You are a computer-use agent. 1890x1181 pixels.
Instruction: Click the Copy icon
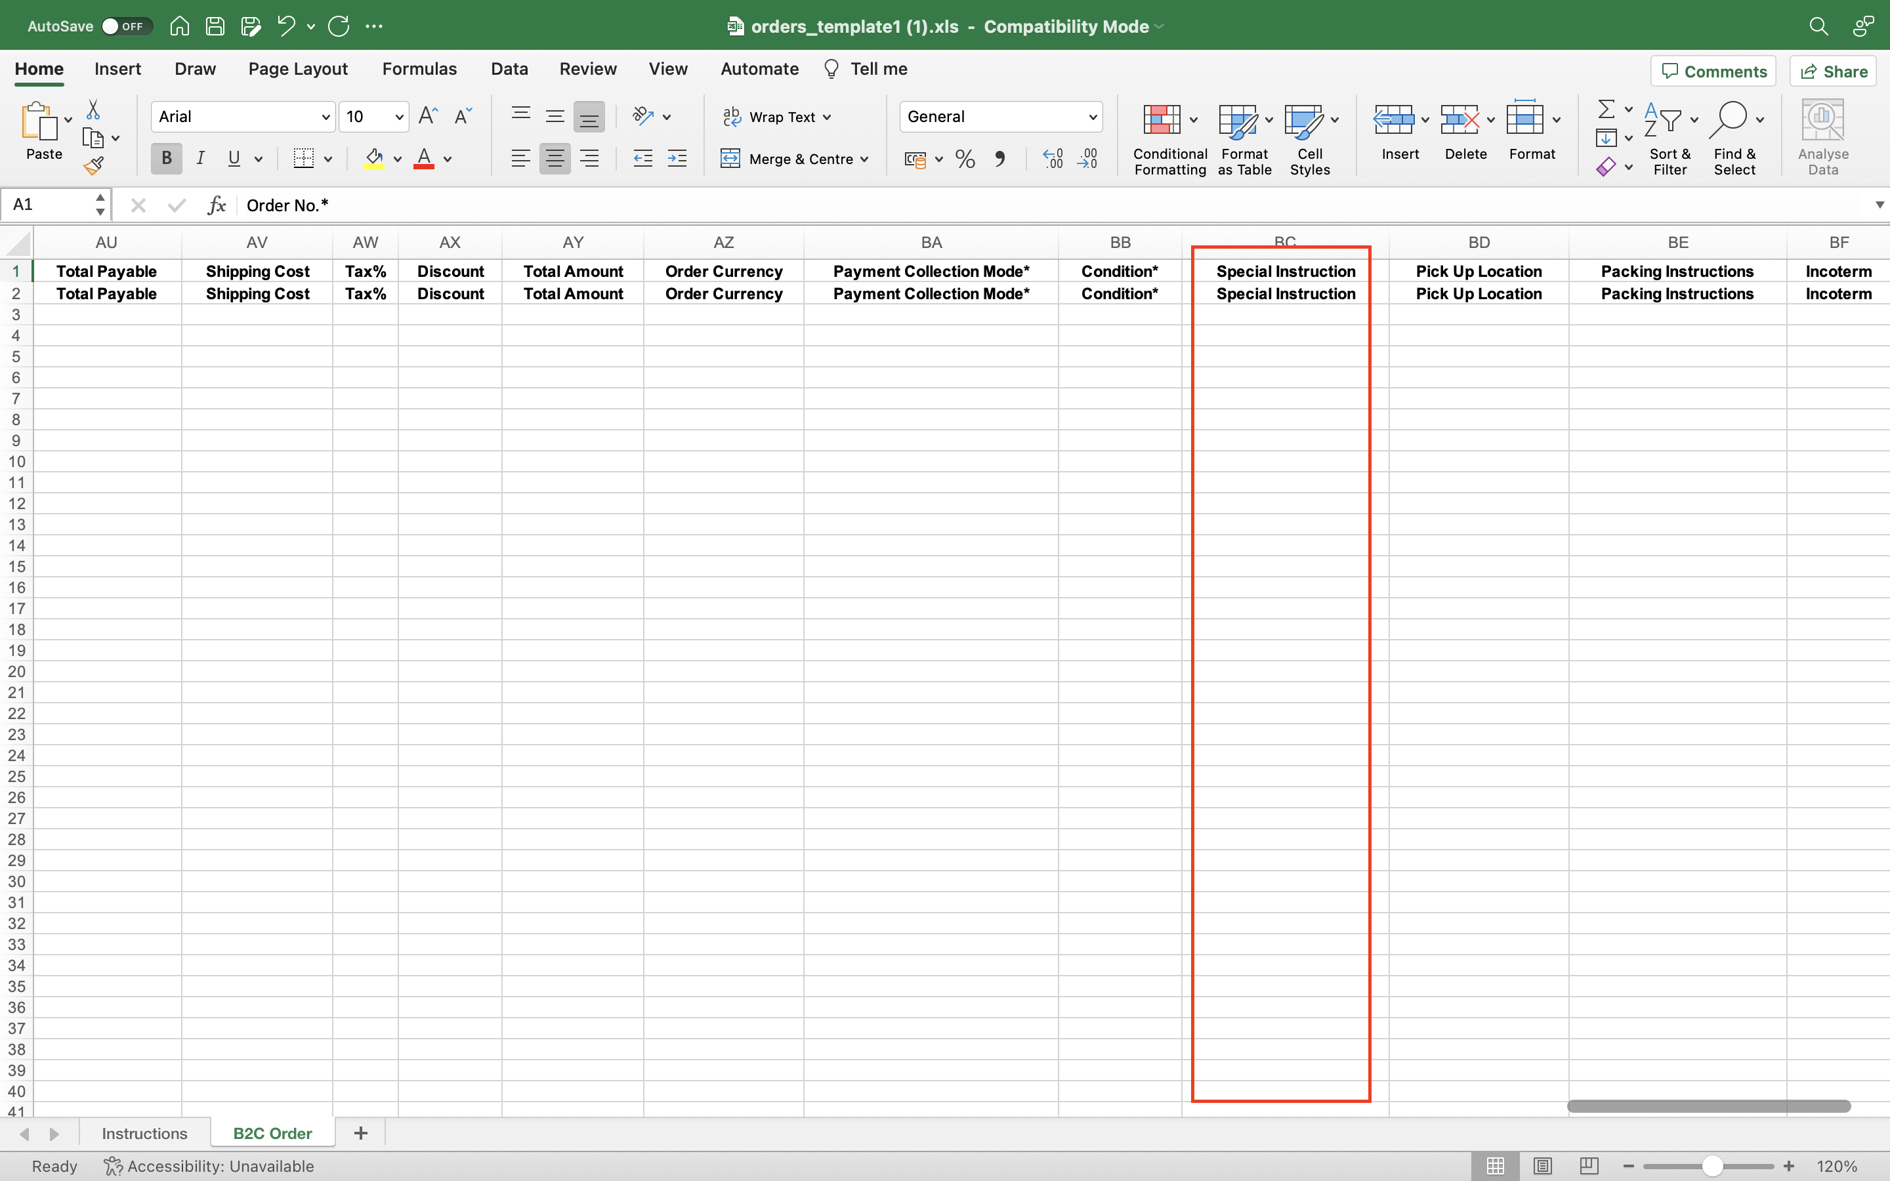[x=93, y=138]
